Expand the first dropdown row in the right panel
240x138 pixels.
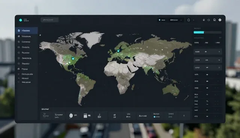pyautogui.click(x=208, y=52)
